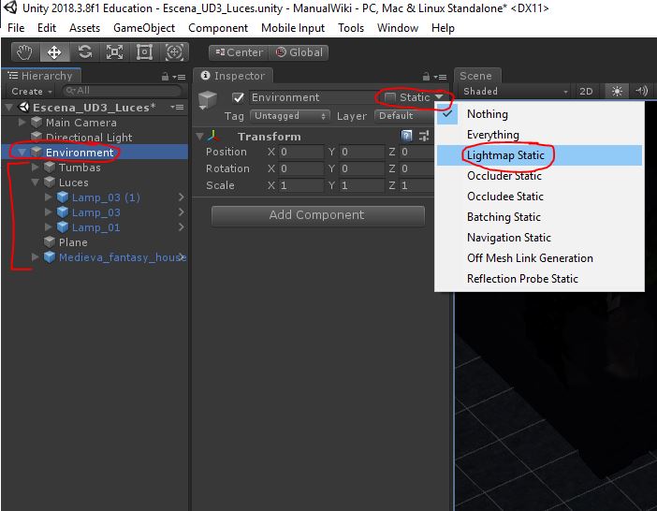Click the Hierarchy search field

tap(122, 91)
